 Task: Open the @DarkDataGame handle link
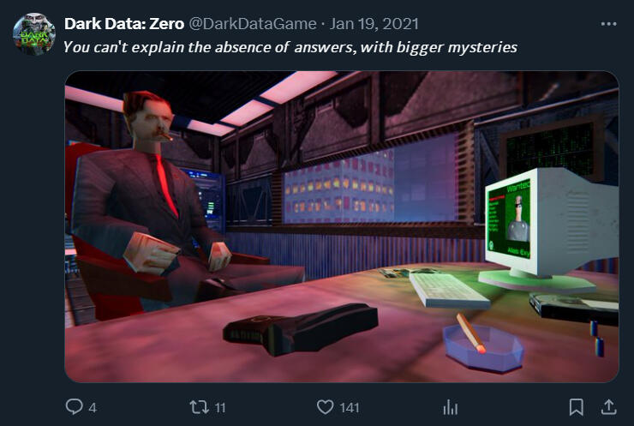click(x=253, y=24)
